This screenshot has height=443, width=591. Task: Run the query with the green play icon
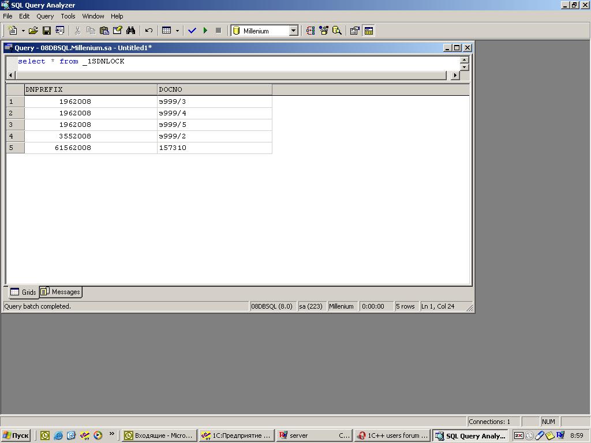(x=205, y=31)
